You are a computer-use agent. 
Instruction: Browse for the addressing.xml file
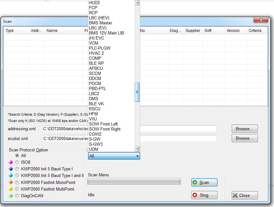[x=245, y=129]
